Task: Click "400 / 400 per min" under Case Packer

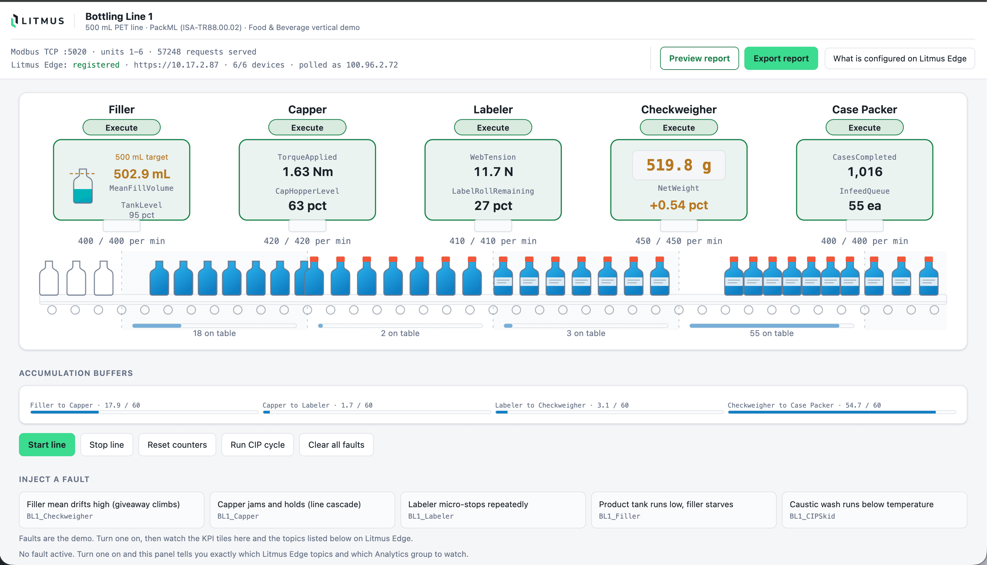Action: point(865,241)
